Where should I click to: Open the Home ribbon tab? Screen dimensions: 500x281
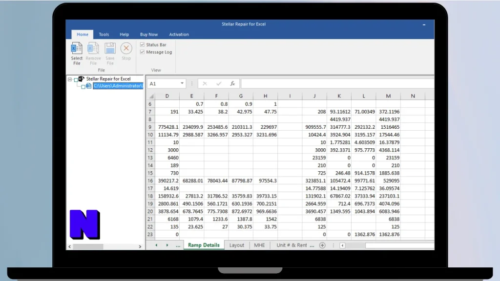coord(82,35)
